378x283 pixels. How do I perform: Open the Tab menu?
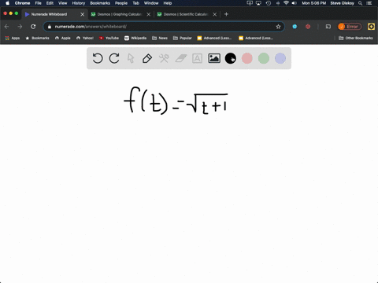(135, 3)
